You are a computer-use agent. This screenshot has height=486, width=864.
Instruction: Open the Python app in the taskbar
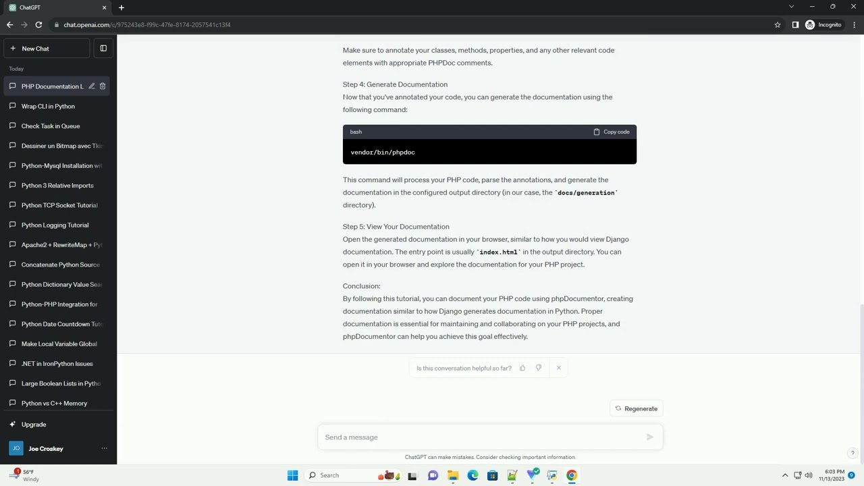[552, 475]
